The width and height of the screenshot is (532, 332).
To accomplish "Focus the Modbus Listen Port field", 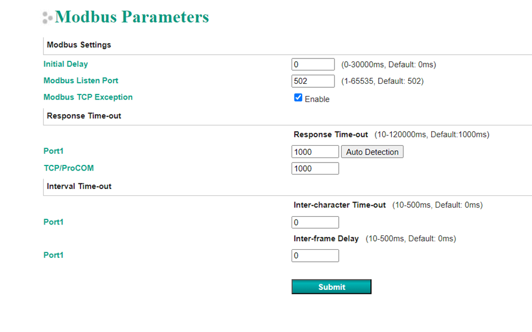I will click(x=313, y=81).
